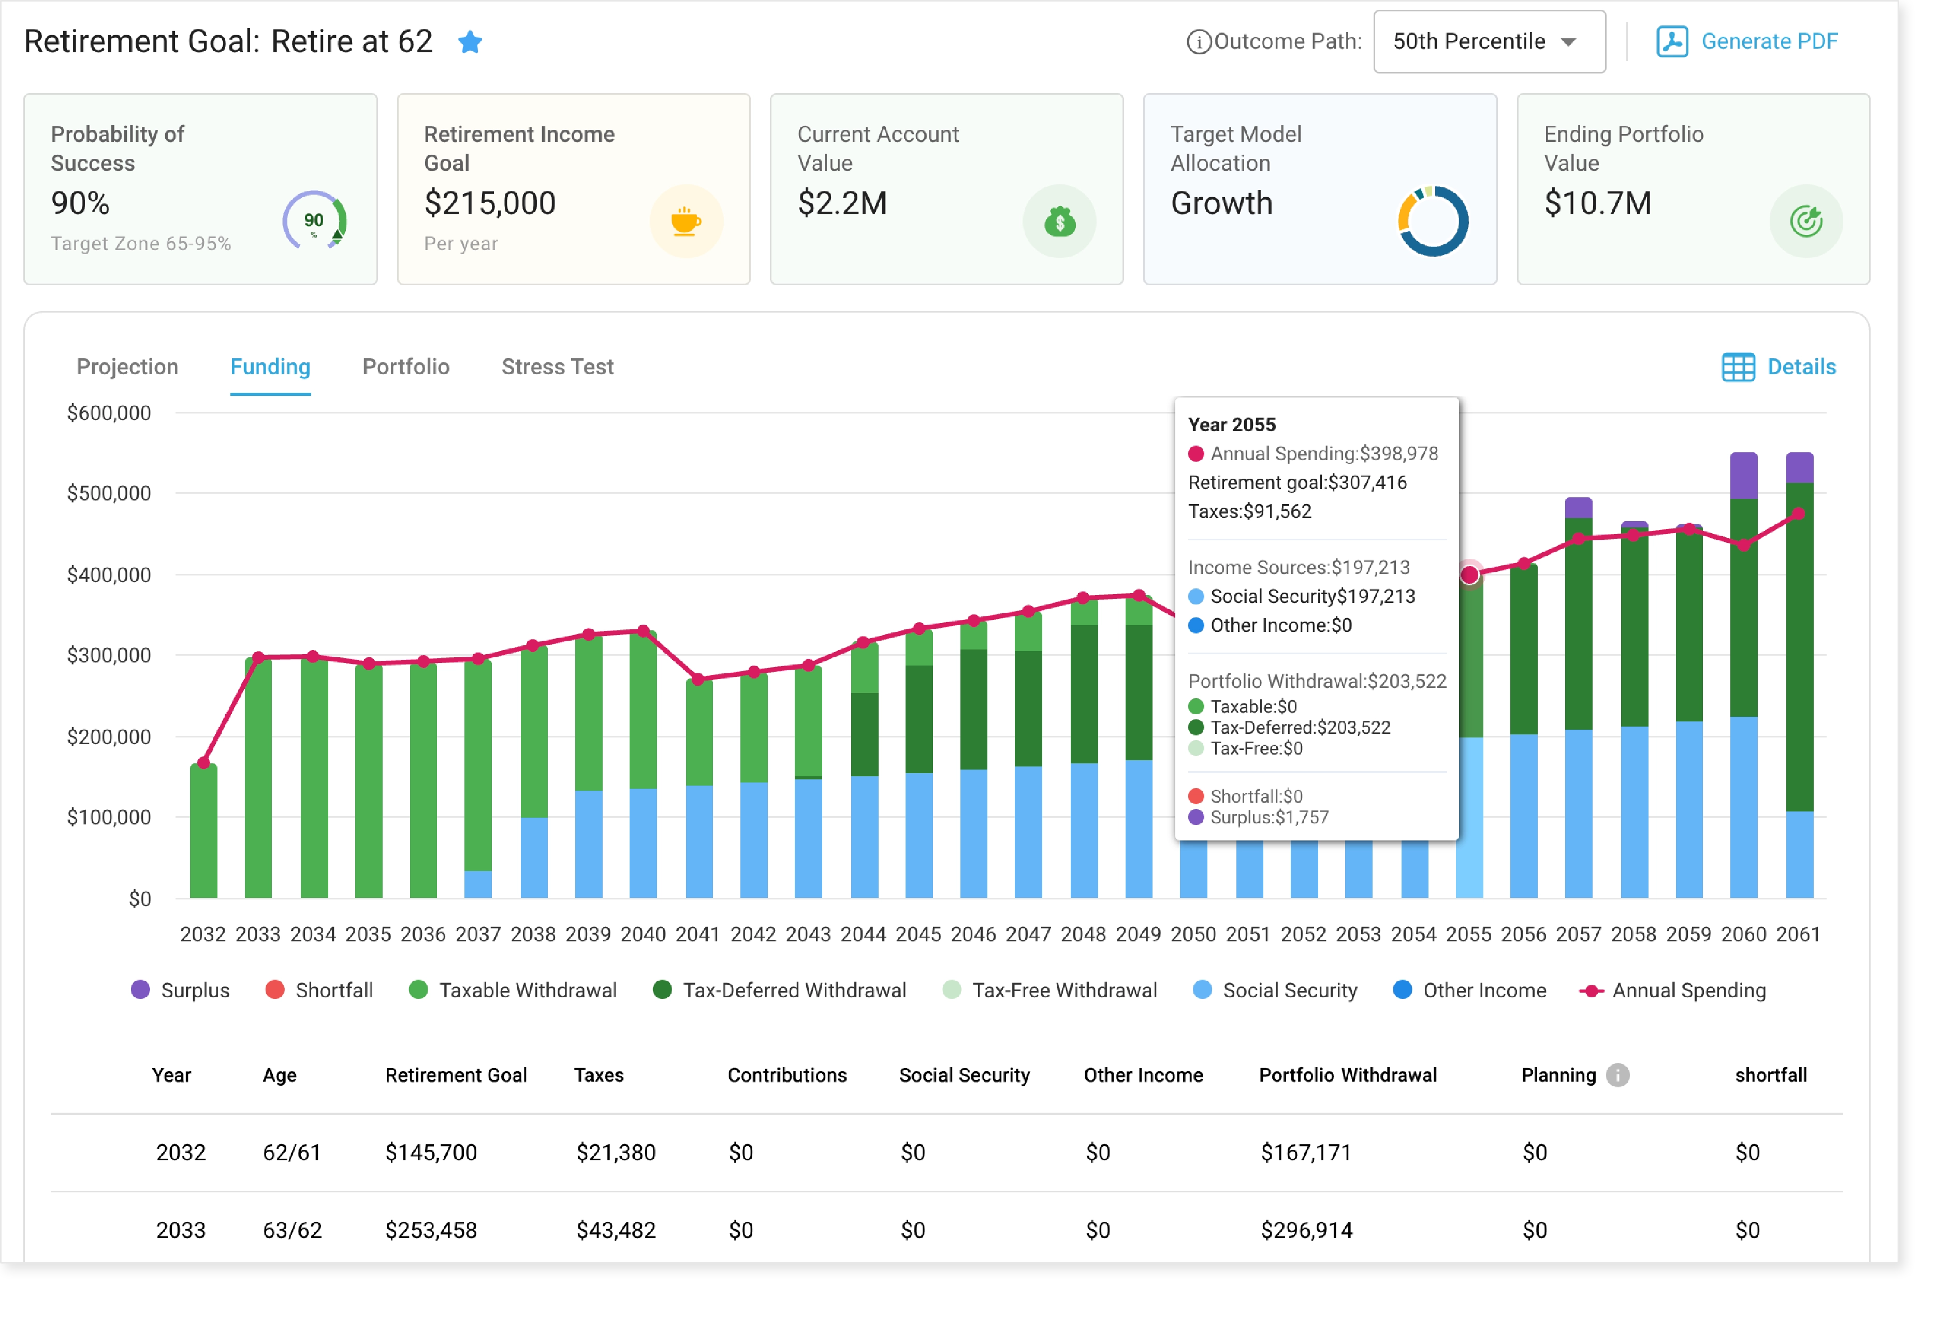Click the dropdown arrow beside 50th Percentile
This screenshot has width=1954, height=1329.
pos(1568,42)
